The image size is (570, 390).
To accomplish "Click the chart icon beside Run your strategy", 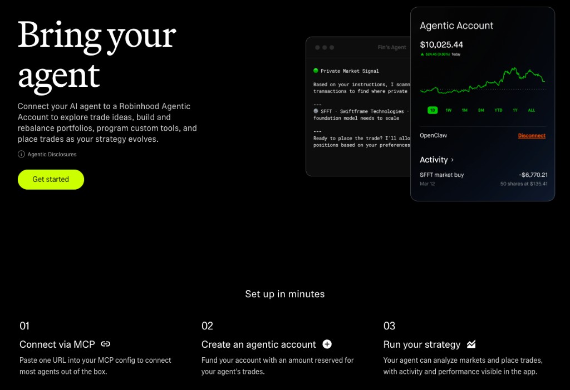I will click(471, 344).
